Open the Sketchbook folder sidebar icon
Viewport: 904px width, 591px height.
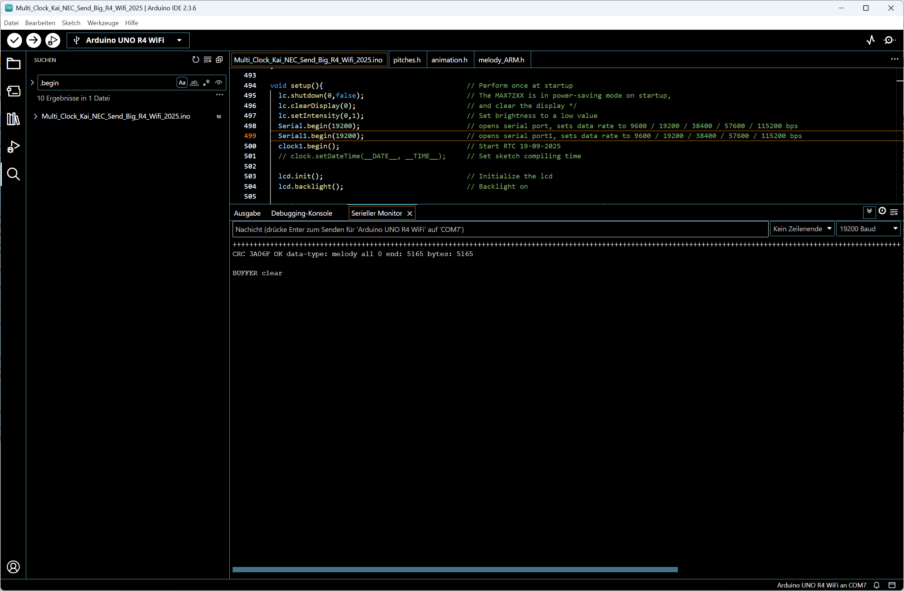click(13, 64)
